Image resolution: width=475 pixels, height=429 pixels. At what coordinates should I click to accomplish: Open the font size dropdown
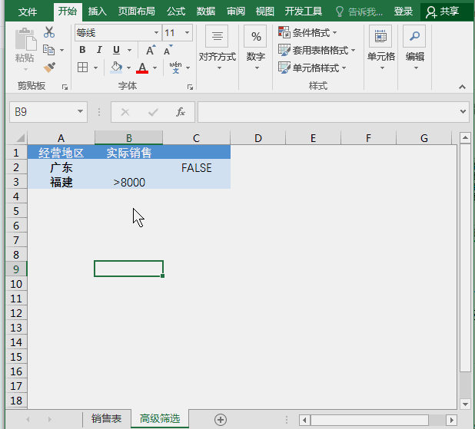(188, 33)
